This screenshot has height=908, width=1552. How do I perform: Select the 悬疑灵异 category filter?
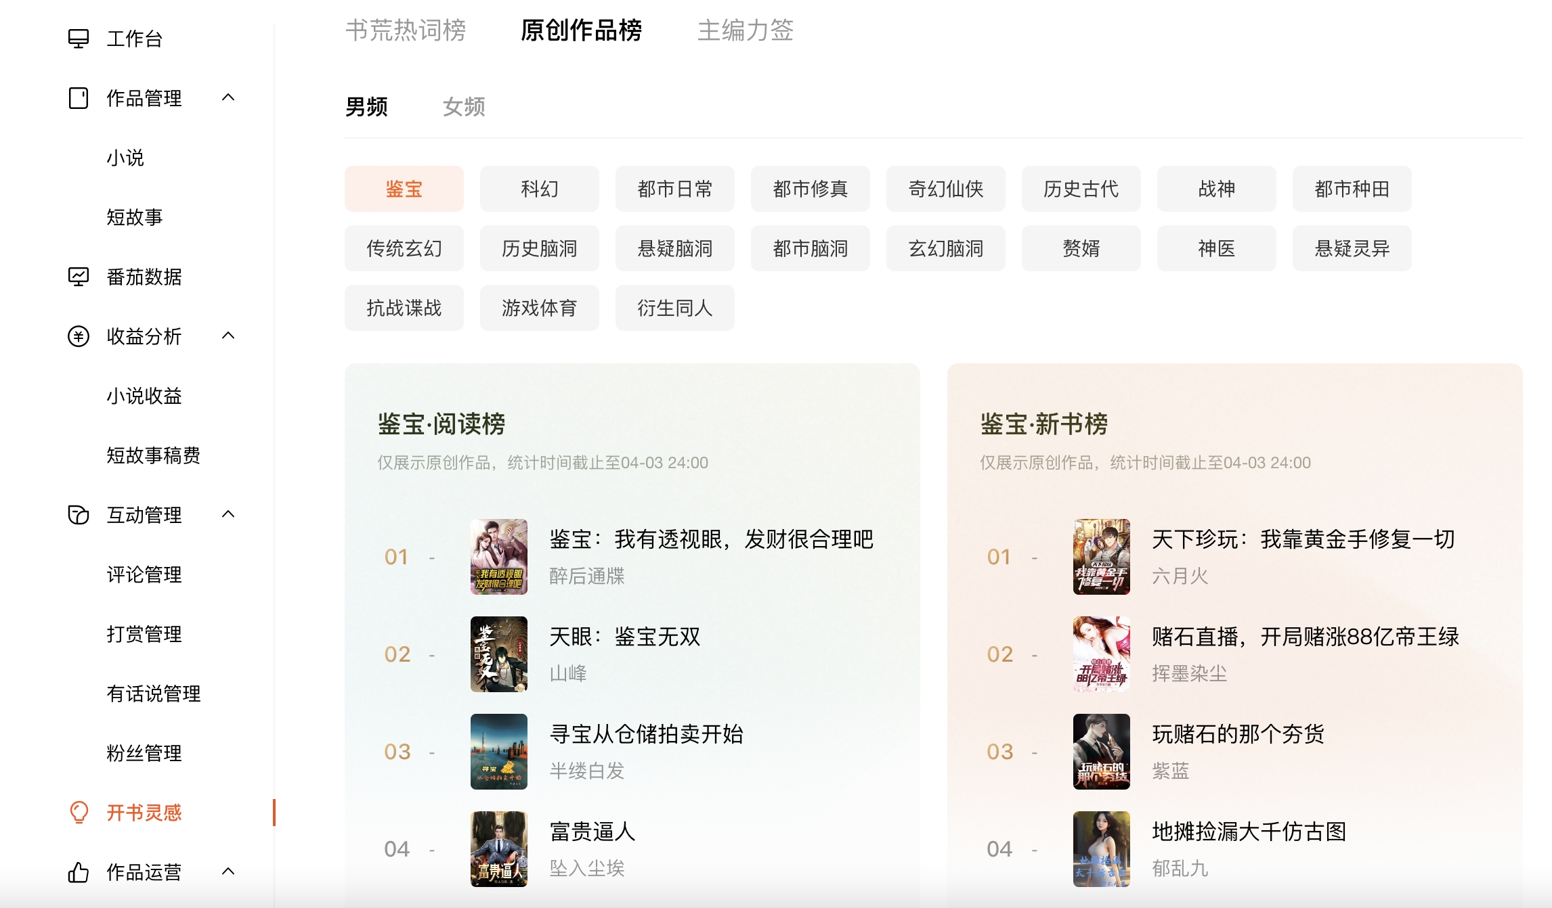point(1352,248)
